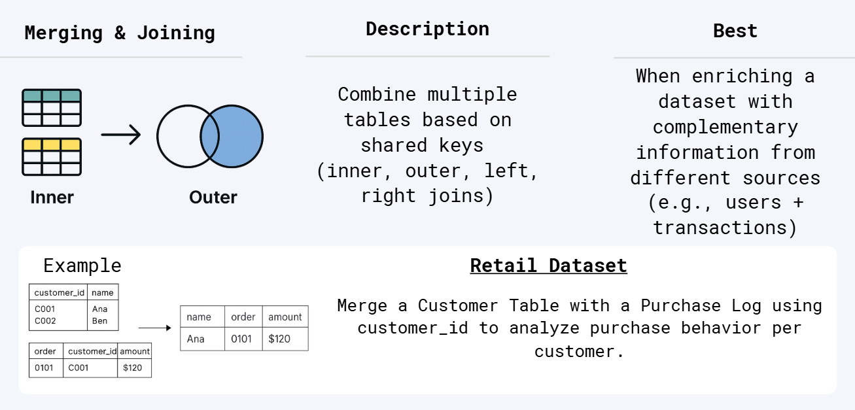Click the "amount" header in merged result table
Screen dimensions: 855x410
coord(285,317)
